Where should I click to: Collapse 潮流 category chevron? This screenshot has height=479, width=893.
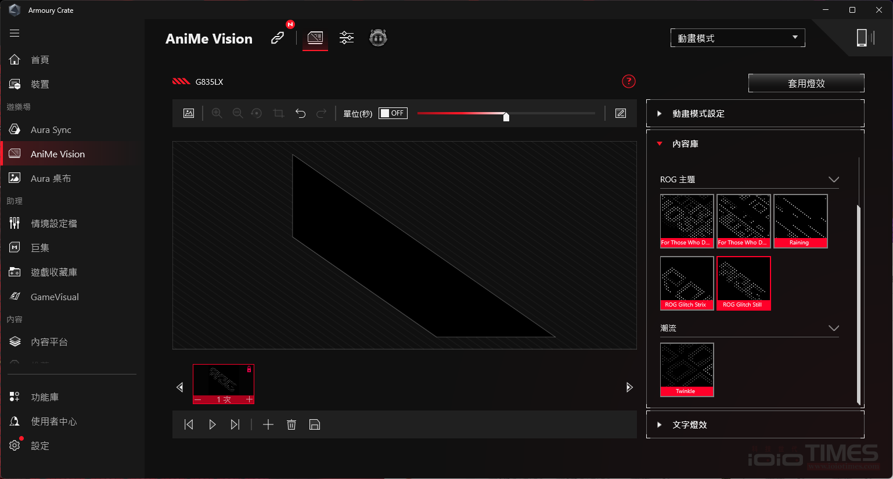pyautogui.click(x=834, y=328)
